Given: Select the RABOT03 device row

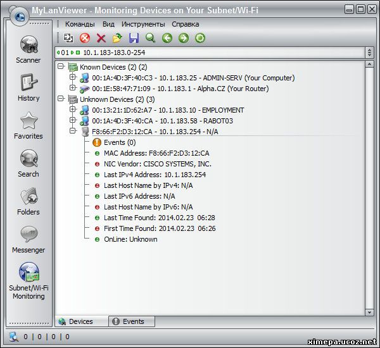Looking at the screenshot, I should [162, 121].
